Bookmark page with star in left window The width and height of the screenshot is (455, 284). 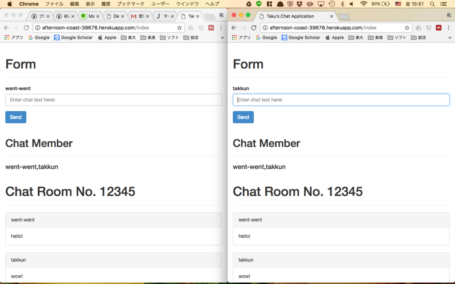click(180, 28)
